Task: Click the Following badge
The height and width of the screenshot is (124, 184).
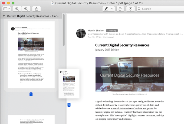Action: [112, 31]
